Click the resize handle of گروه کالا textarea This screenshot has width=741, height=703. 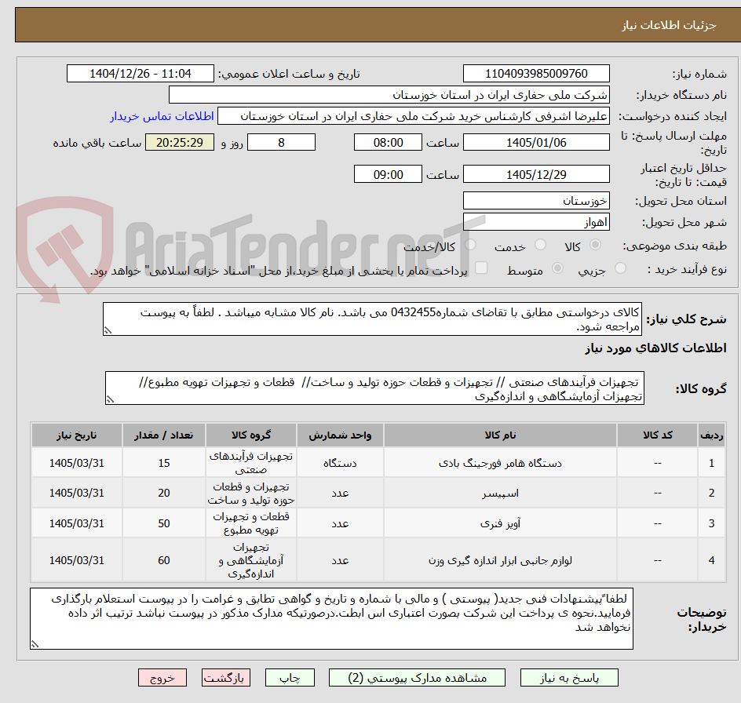coord(110,399)
